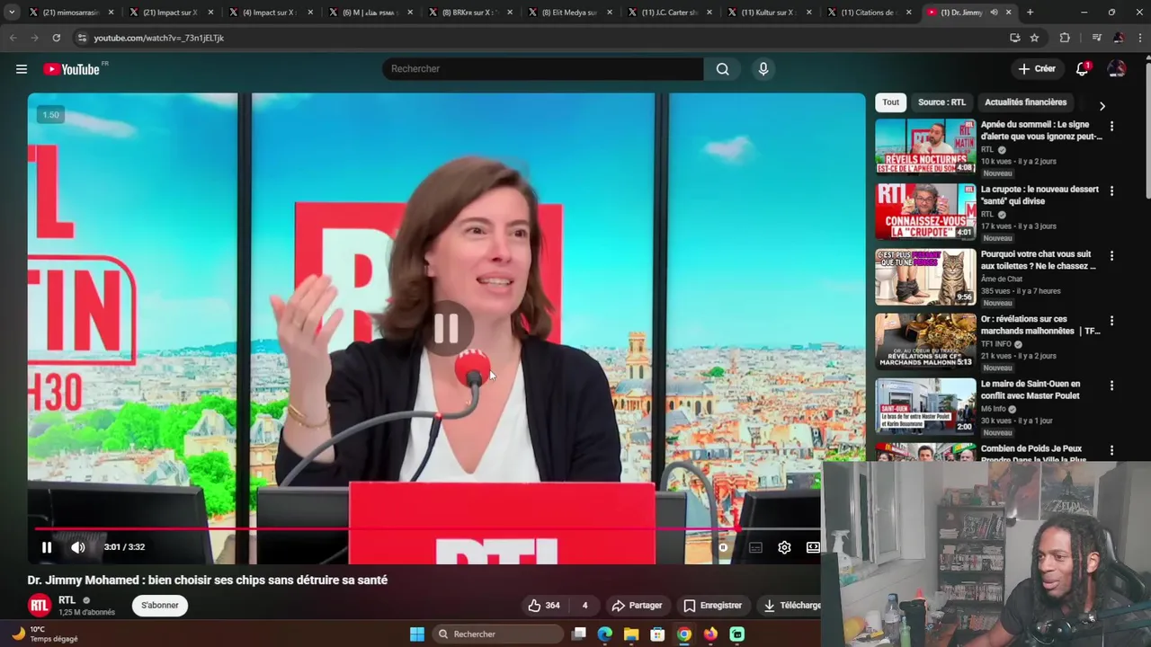
Task: Open the Or révélations title link
Action: coord(1040,324)
